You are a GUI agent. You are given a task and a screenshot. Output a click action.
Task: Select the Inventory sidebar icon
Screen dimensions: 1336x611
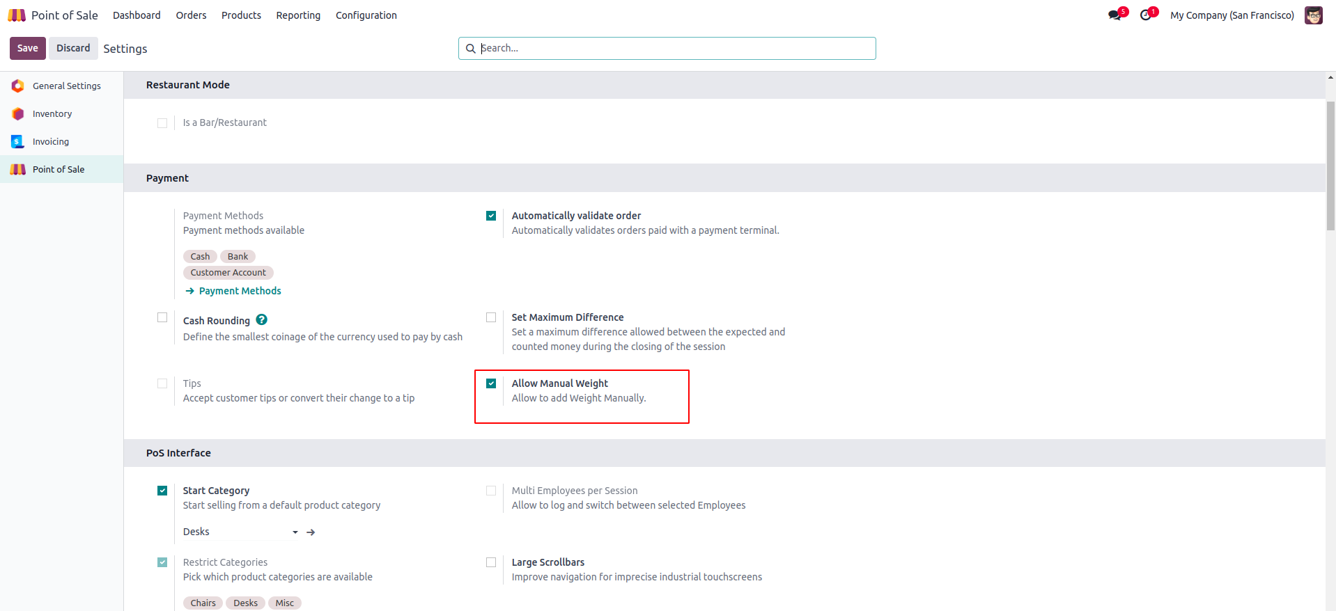18,114
